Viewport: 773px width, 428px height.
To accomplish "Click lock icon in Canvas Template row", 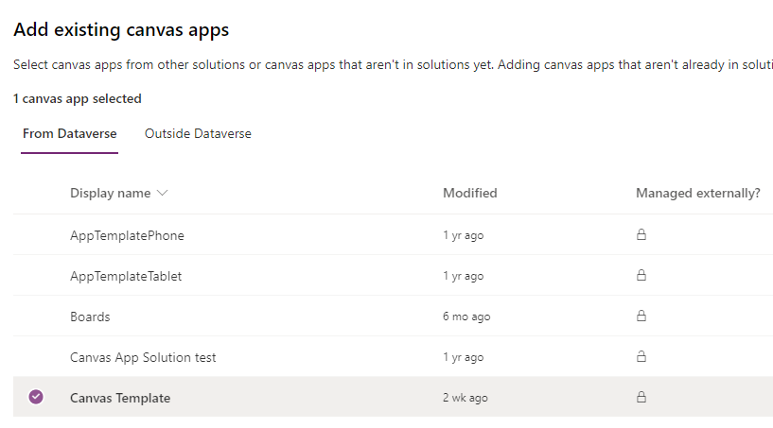I will [641, 398].
